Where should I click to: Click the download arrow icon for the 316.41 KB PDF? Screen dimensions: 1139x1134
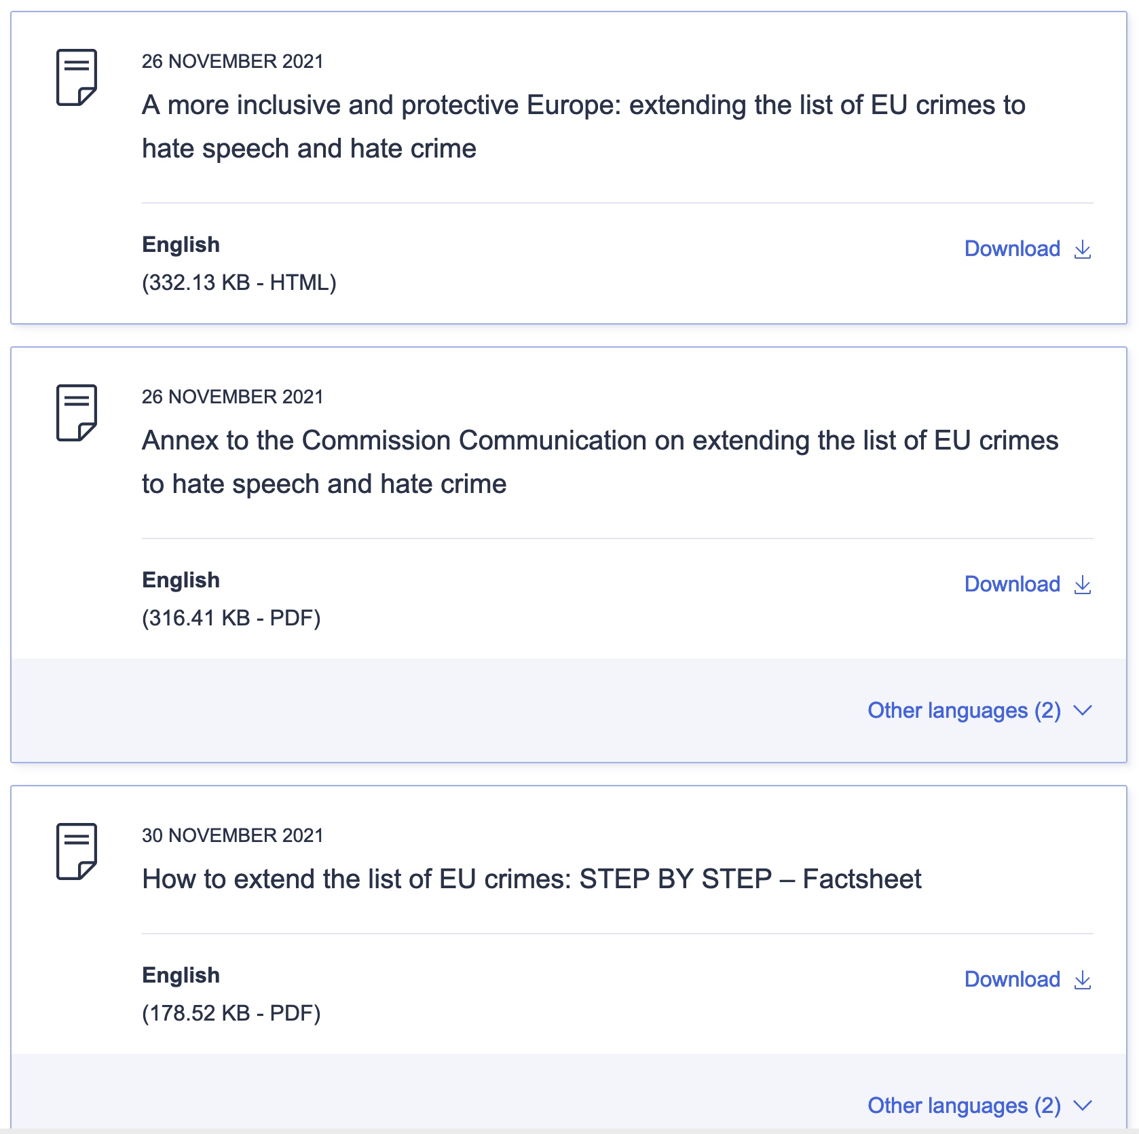(1083, 585)
